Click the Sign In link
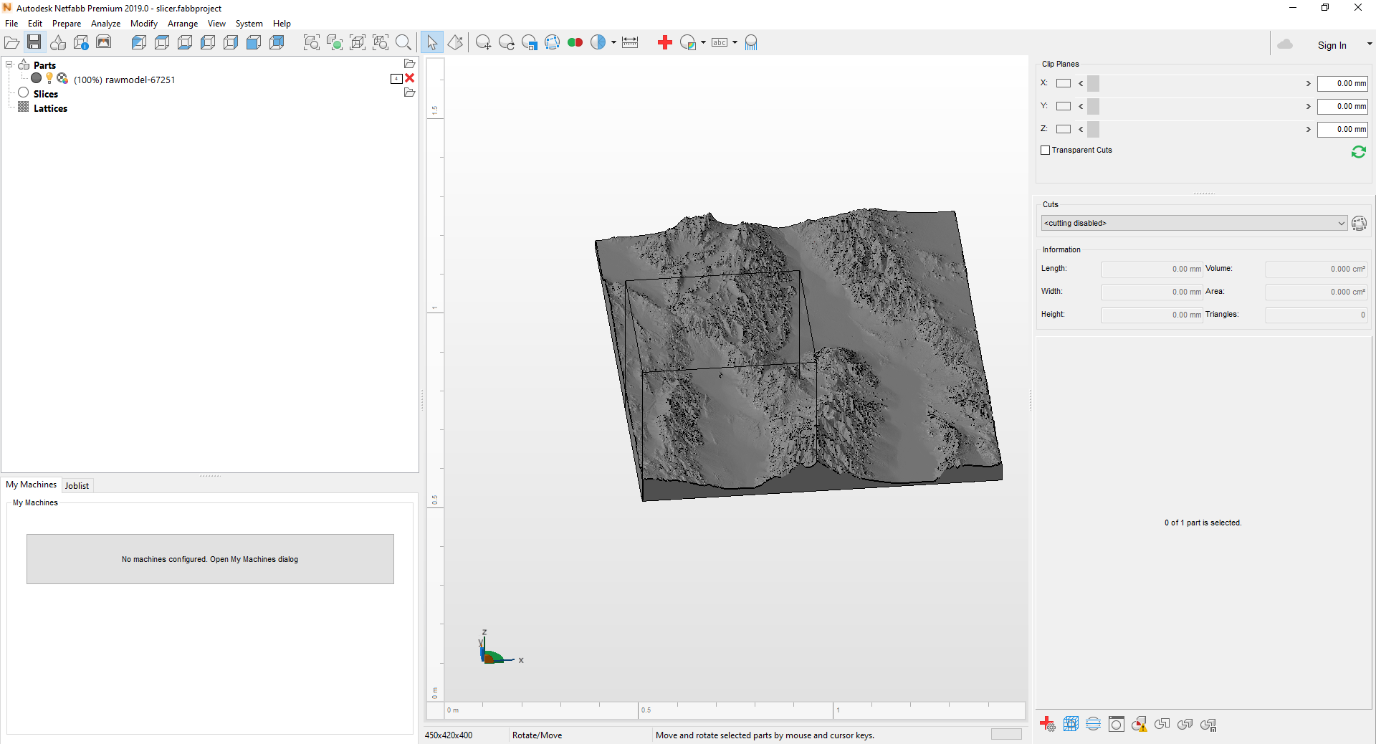Viewport: 1376px width, 744px height. (x=1332, y=45)
